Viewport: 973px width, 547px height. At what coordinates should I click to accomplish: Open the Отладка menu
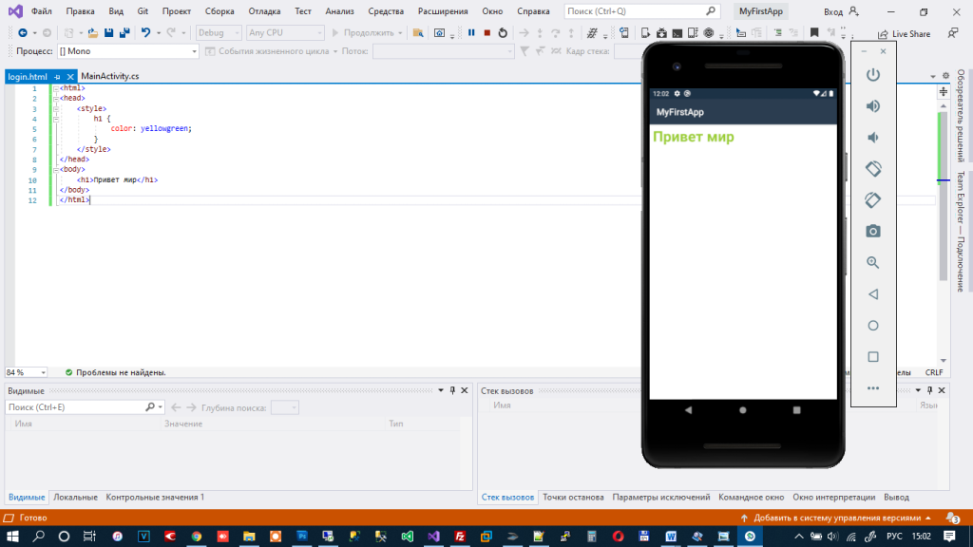pyautogui.click(x=264, y=11)
